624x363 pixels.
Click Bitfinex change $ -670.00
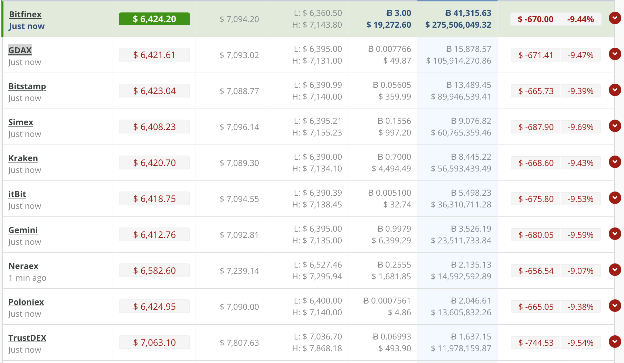[536, 19]
